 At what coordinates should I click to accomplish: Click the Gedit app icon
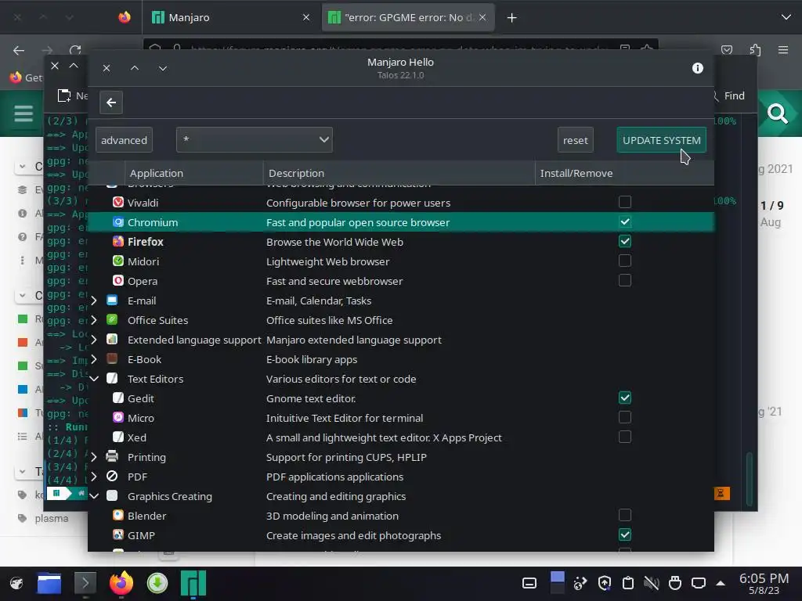click(x=118, y=398)
